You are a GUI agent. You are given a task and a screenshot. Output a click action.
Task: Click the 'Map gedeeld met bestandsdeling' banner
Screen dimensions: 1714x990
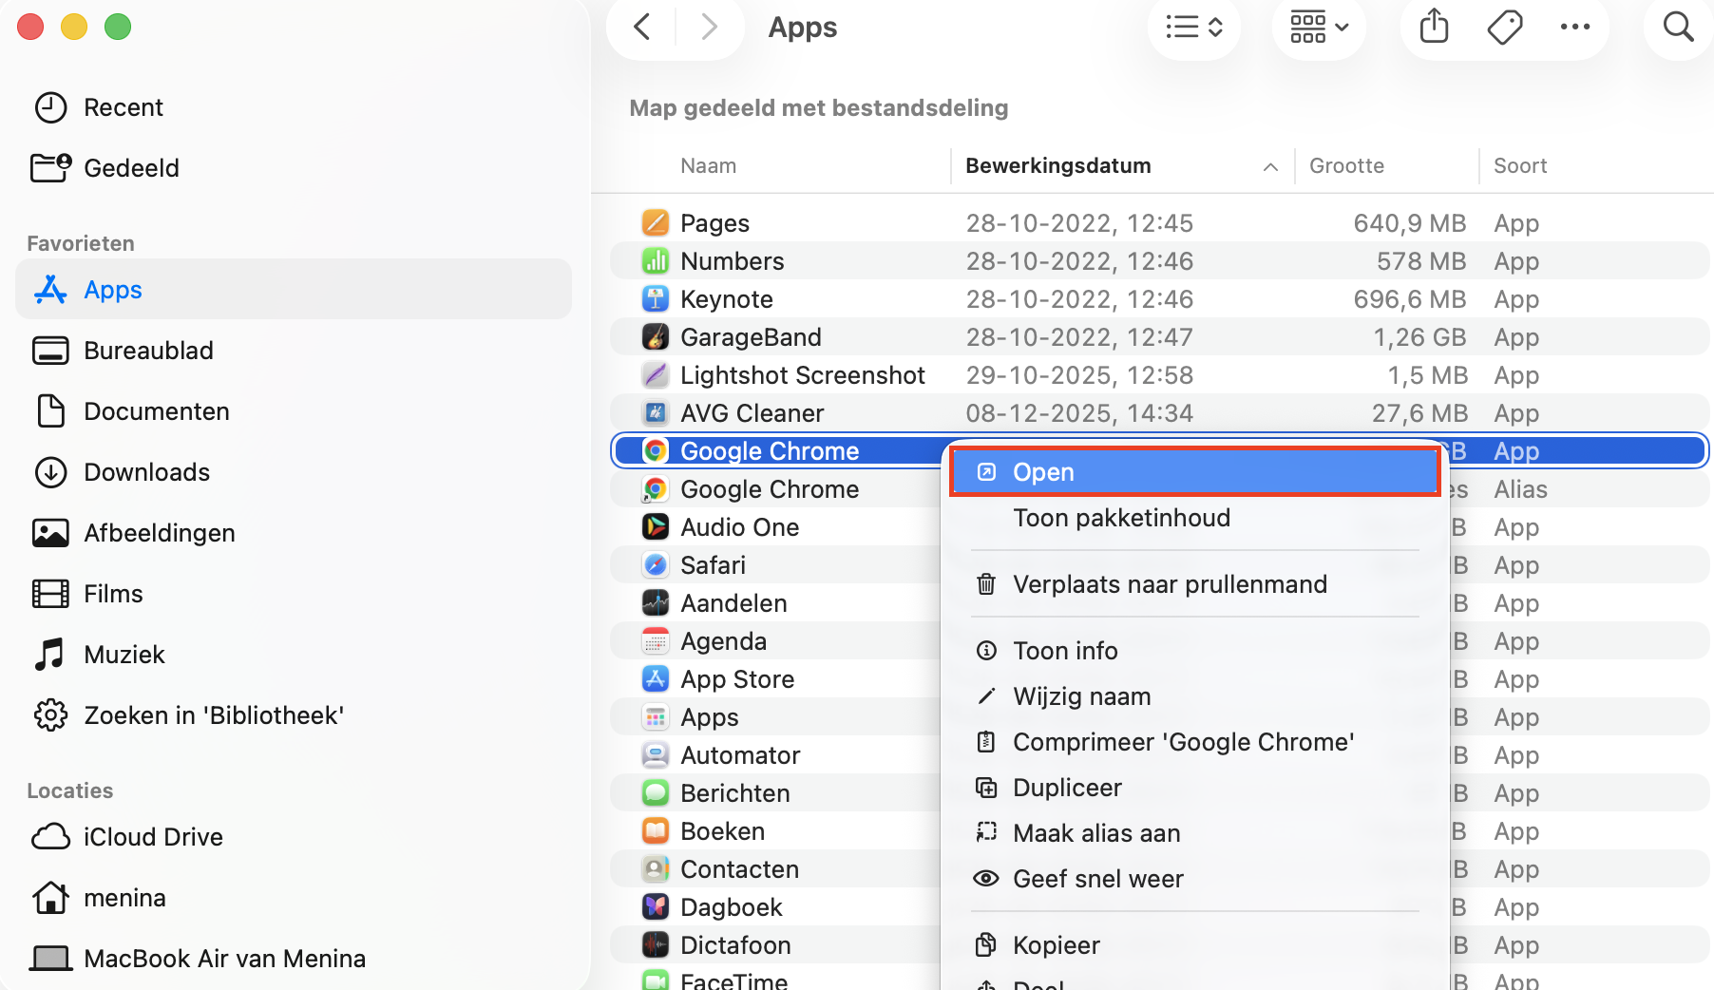coord(819,107)
